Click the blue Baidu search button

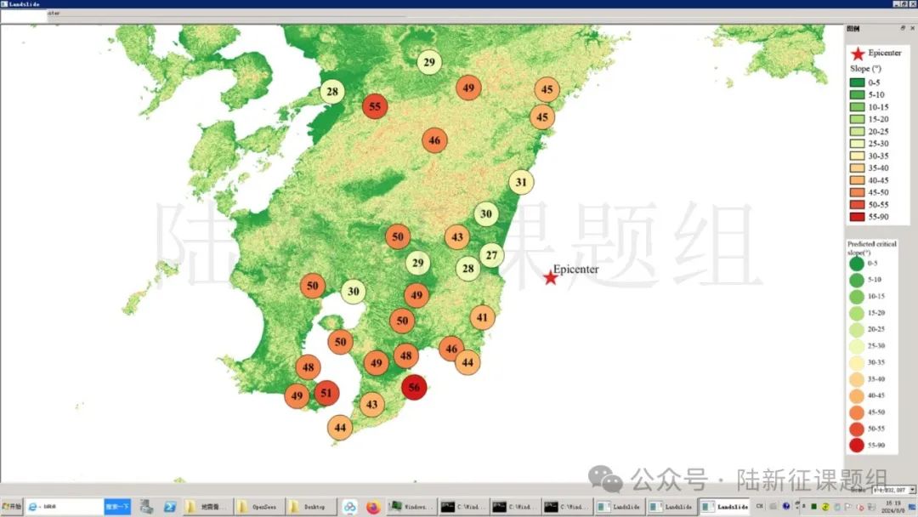coord(117,507)
